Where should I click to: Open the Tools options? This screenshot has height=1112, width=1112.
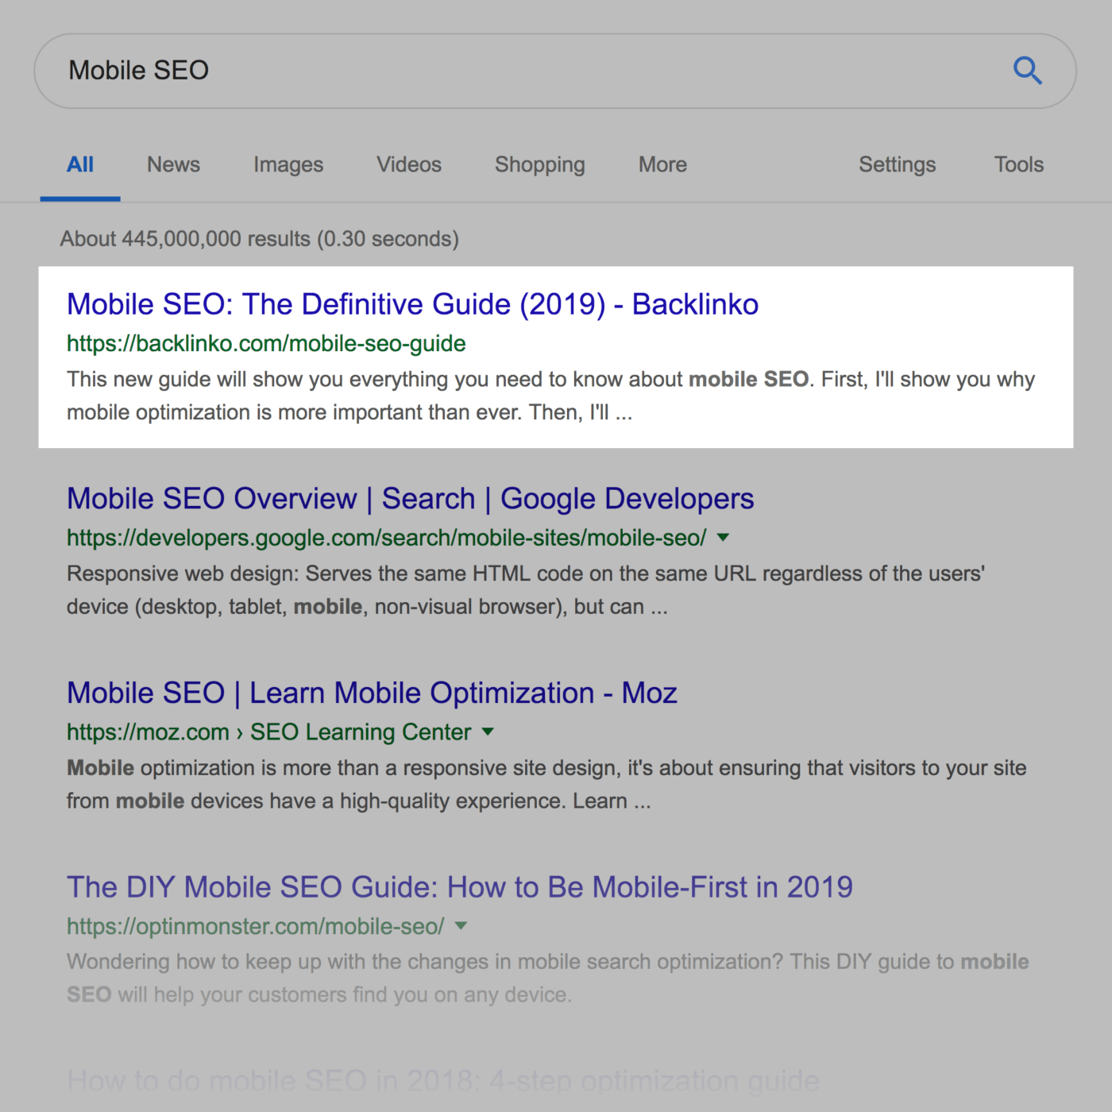1019,164
